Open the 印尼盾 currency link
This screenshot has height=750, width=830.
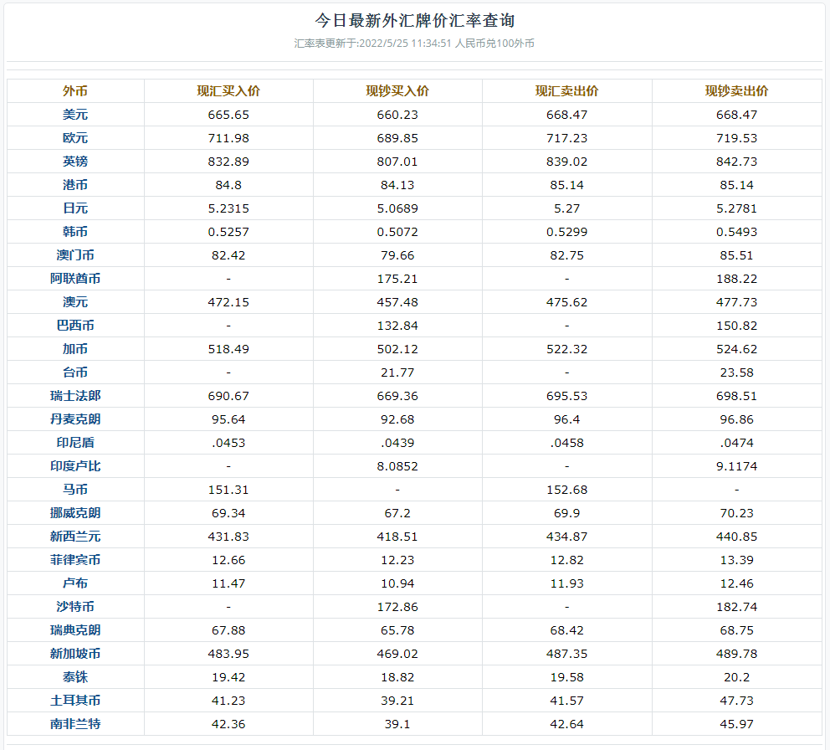coord(75,442)
